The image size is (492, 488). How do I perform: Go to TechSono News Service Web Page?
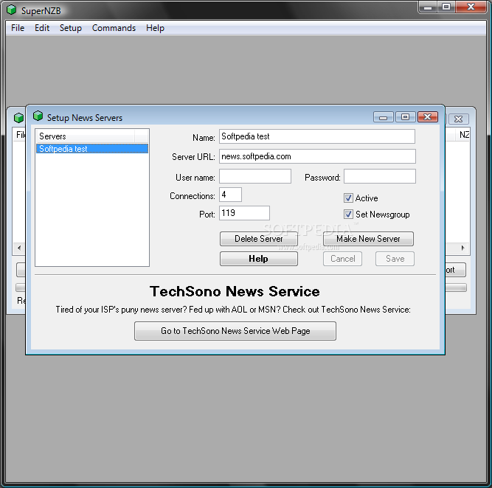(235, 331)
